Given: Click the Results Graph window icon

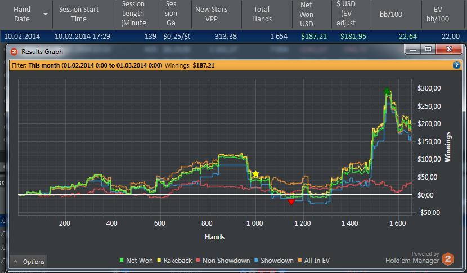Looking at the screenshot, I should [14, 52].
